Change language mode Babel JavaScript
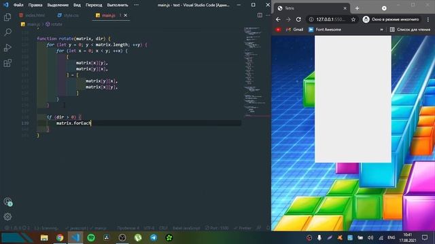This screenshot has width=435, height=244. (186, 228)
